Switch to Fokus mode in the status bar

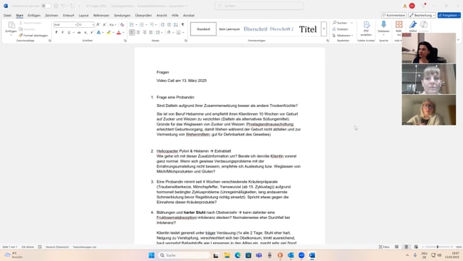point(384,247)
